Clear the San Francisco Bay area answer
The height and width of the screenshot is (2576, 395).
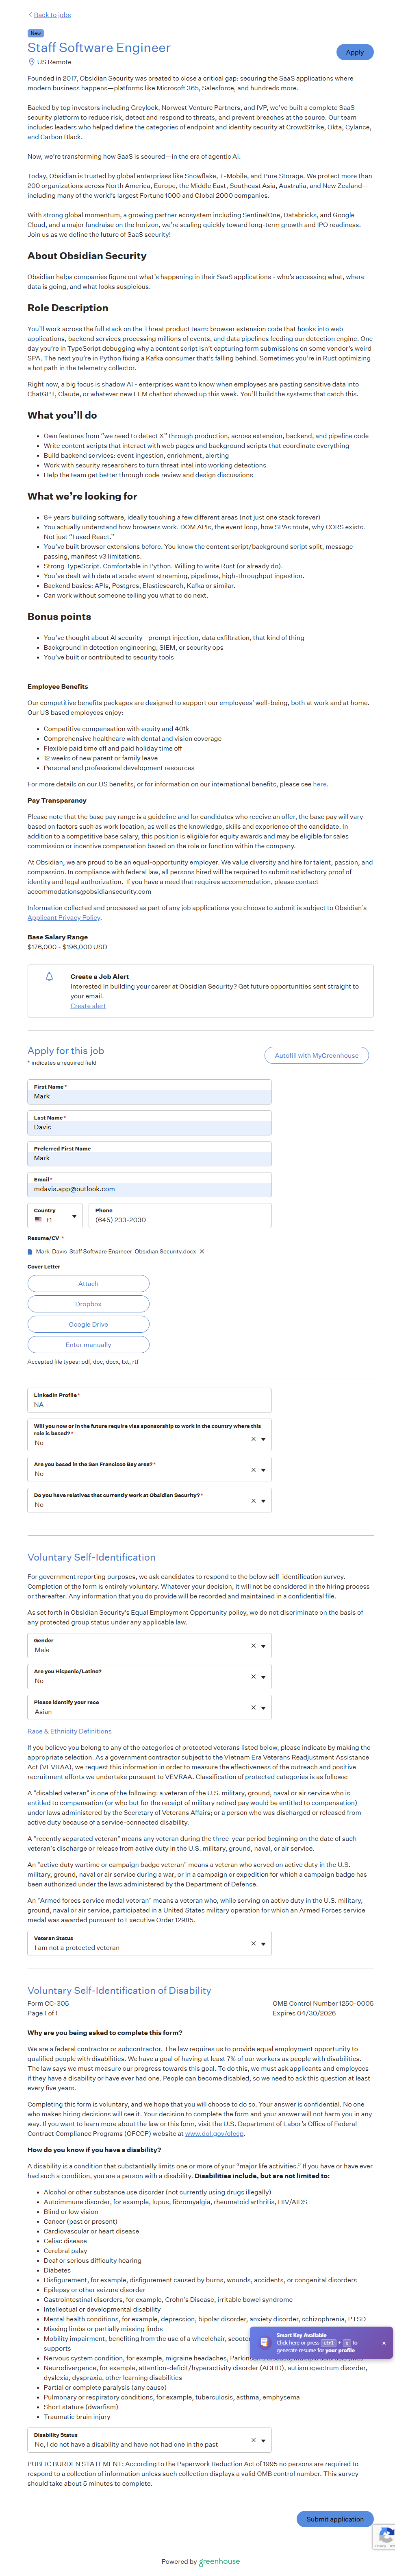pos(253,1470)
